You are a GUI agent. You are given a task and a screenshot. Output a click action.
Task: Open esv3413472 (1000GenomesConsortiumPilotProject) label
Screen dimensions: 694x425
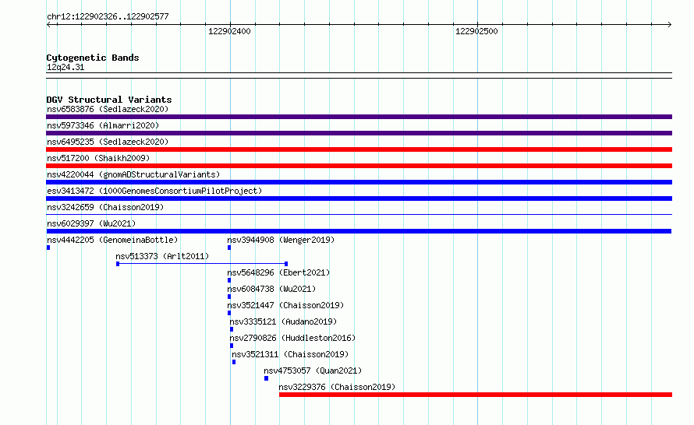click(x=154, y=191)
